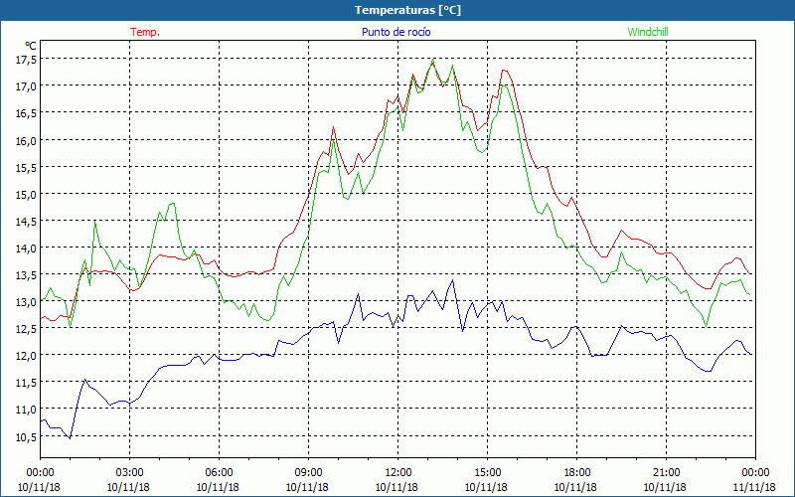Viewport: 795px width, 497px height.
Task: Click the 10/11/18 date under 12:00
Action: 397,487
